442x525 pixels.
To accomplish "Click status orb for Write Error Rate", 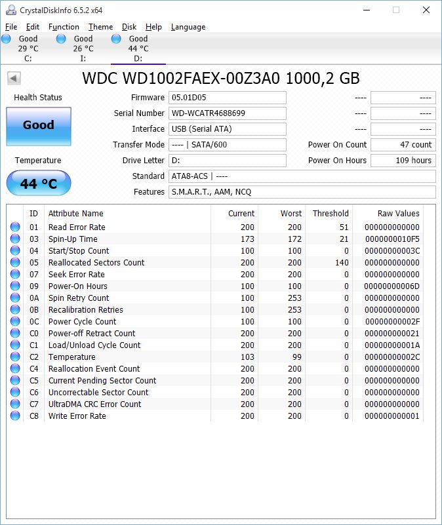I will coord(15,416).
